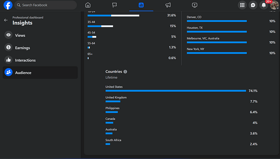The width and height of the screenshot is (280, 159).
Task: Click the 15% age value
Action: click(x=173, y=26)
